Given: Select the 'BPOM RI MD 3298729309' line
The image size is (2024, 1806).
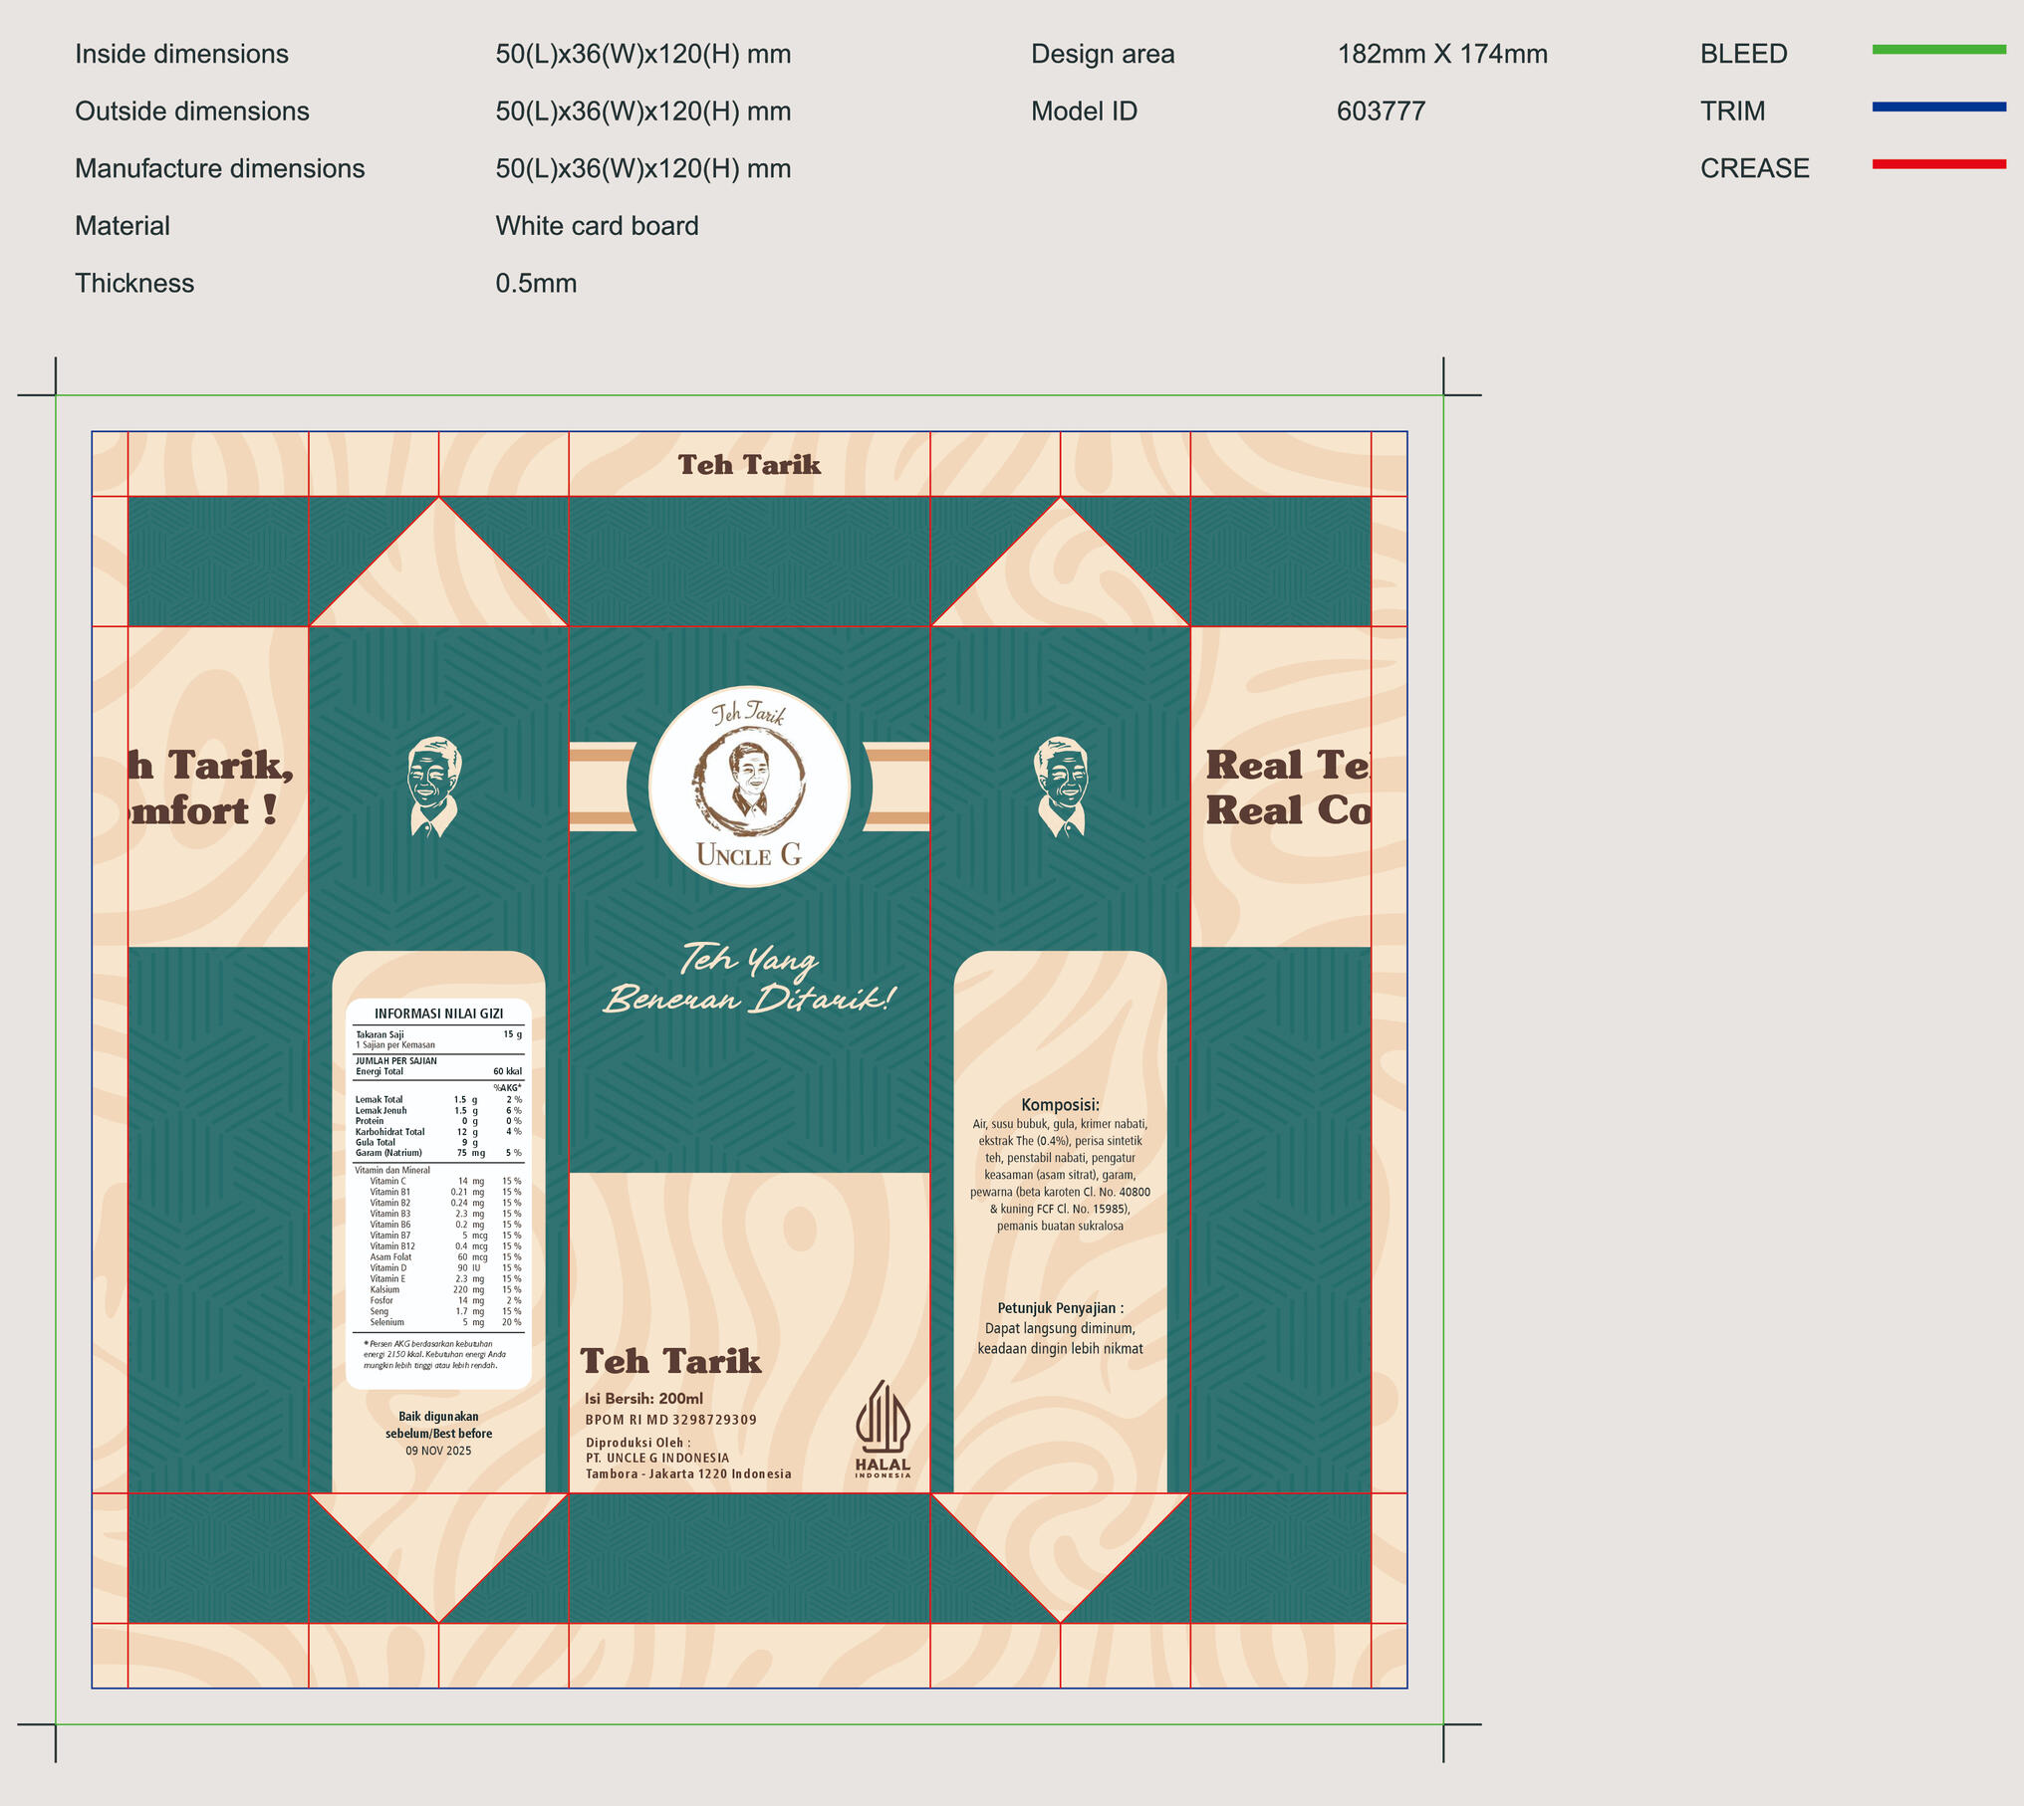Looking at the screenshot, I should click(670, 1420).
